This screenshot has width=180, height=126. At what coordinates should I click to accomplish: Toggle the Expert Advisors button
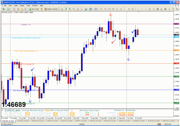pyautogui.click(x=51, y=9)
